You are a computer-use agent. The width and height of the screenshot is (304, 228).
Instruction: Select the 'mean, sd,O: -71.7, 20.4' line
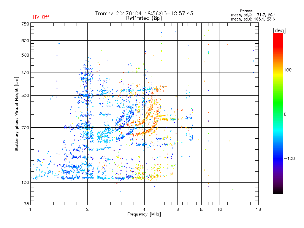pos(253,15)
